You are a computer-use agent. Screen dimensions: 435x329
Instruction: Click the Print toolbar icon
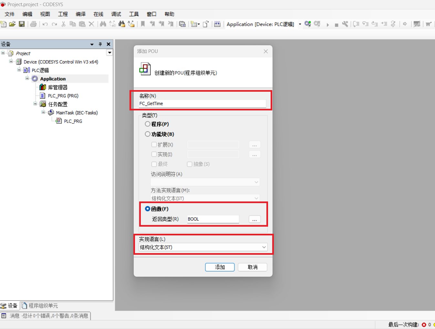pos(33,24)
